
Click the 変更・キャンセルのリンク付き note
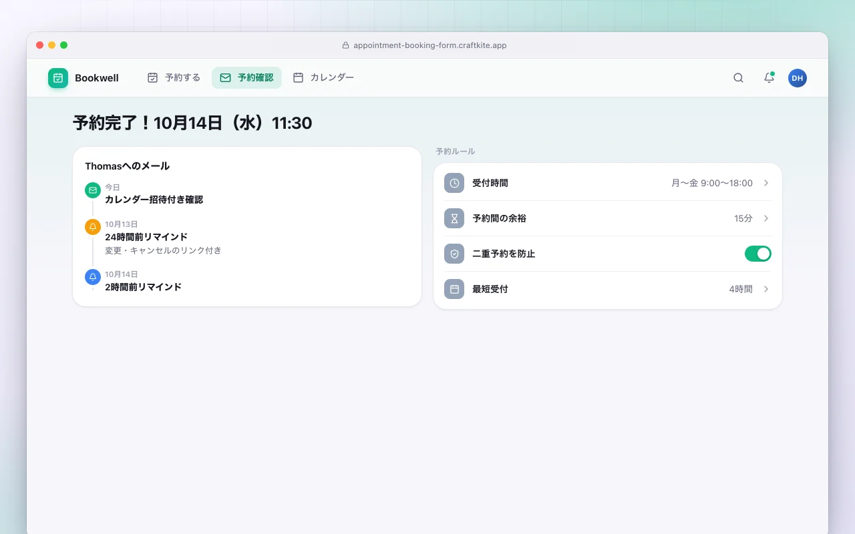point(163,250)
